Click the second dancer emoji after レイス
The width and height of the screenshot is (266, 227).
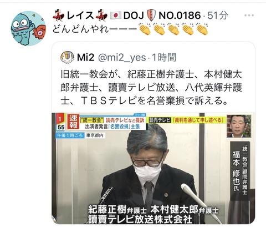(101, 15)
